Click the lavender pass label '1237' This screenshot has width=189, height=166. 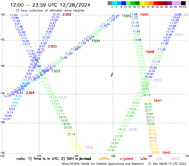[x=63, y=98]
